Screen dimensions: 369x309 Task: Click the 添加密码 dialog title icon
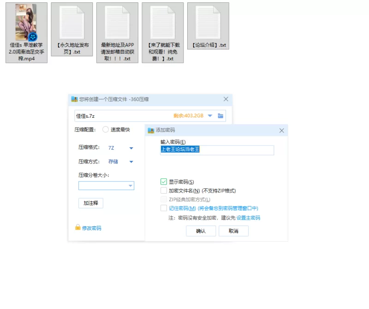pyautogui.click(x=151, y=130)
